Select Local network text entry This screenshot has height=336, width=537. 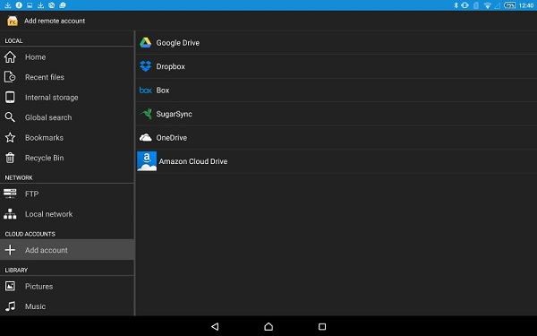[48, 214]
